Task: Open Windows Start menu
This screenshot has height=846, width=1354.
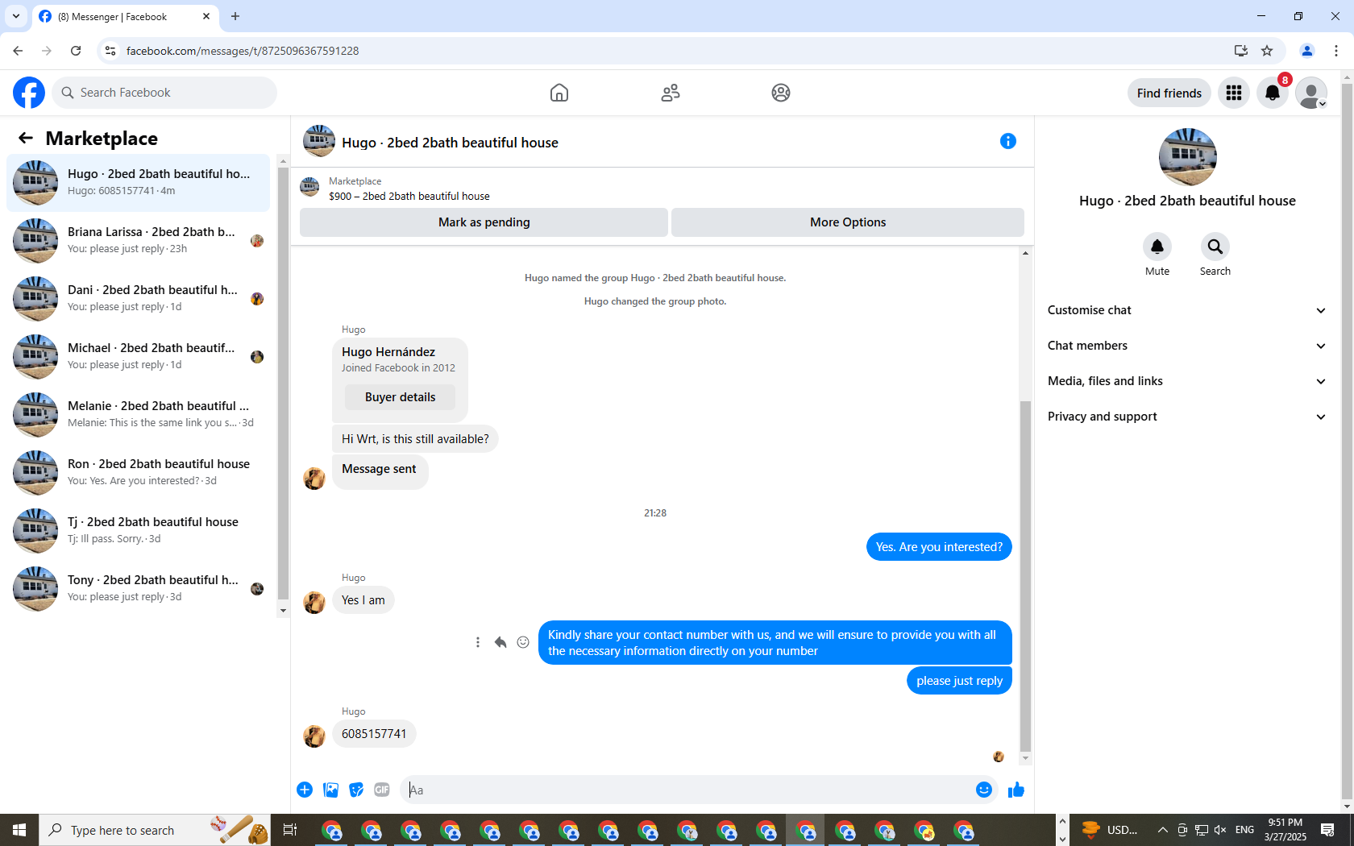Action: coord(19,830)
